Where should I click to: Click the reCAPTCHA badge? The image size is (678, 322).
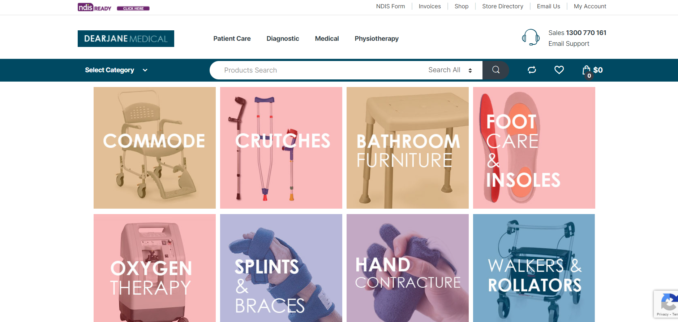[666, 304]
